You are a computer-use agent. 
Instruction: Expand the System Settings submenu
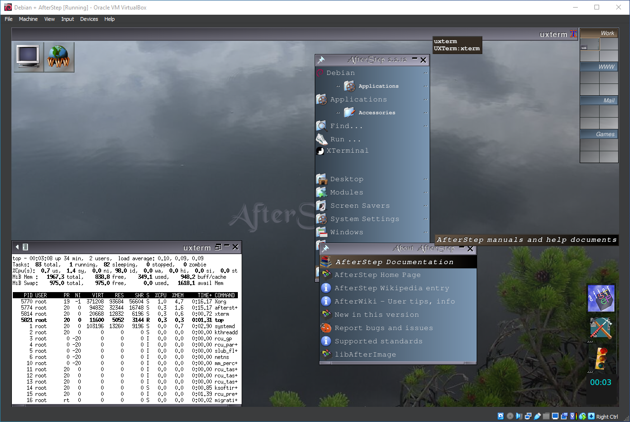pos(365,219)
